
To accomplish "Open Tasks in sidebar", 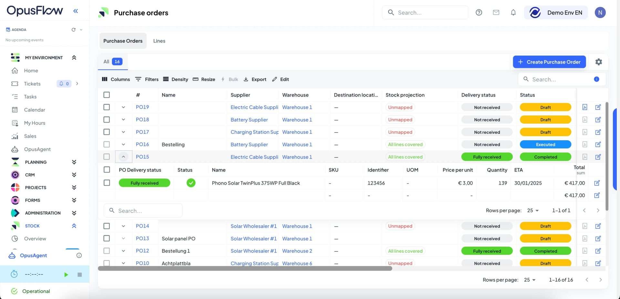I will coord(30,97).
